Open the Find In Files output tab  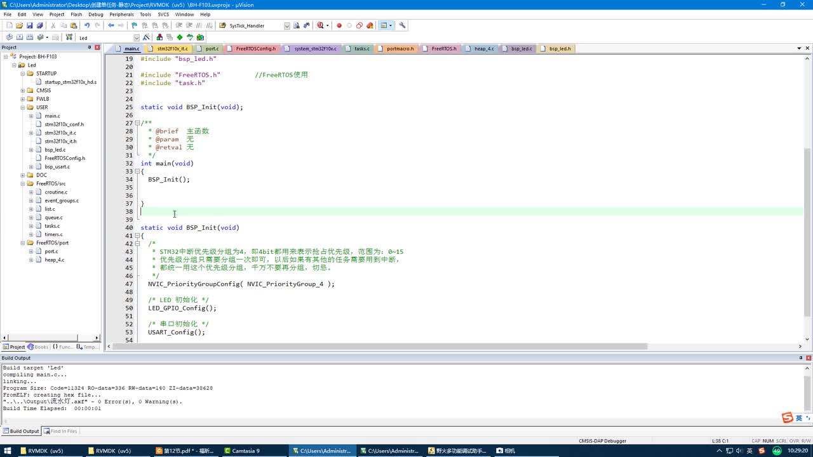(60, 431)
